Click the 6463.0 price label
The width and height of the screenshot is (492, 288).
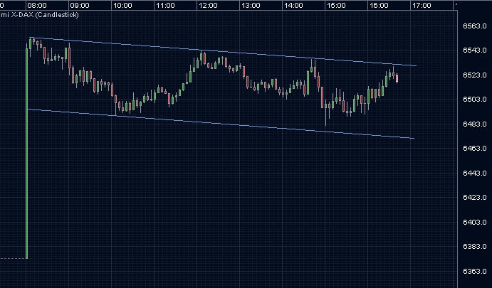475,148
